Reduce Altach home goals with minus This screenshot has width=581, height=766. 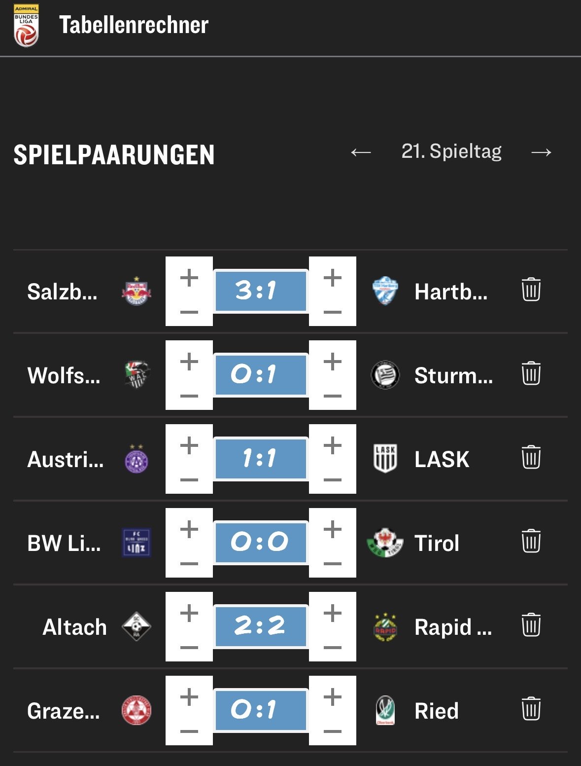[189, 648]
